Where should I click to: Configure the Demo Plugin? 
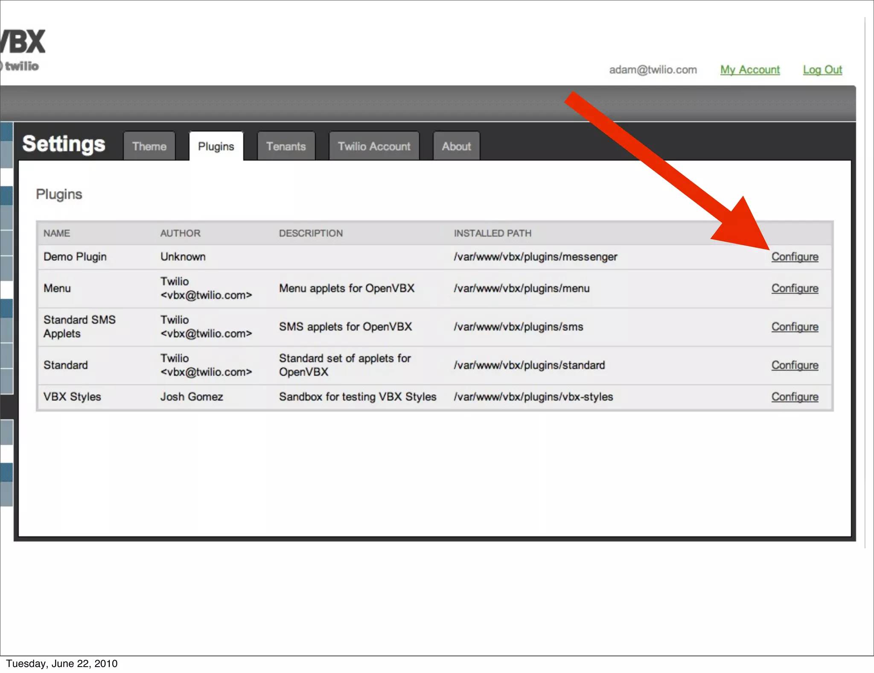[795, 257]
